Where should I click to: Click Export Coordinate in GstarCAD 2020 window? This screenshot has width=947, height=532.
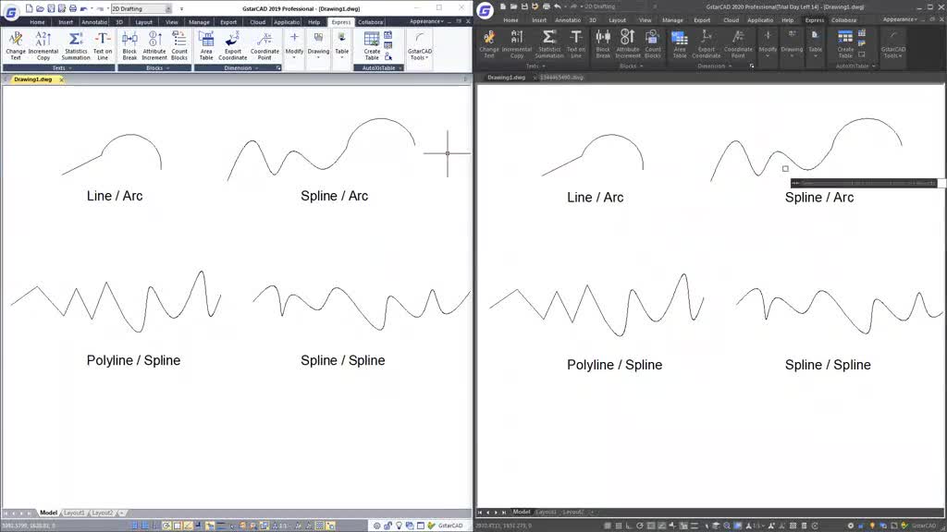tap(706, 44)
